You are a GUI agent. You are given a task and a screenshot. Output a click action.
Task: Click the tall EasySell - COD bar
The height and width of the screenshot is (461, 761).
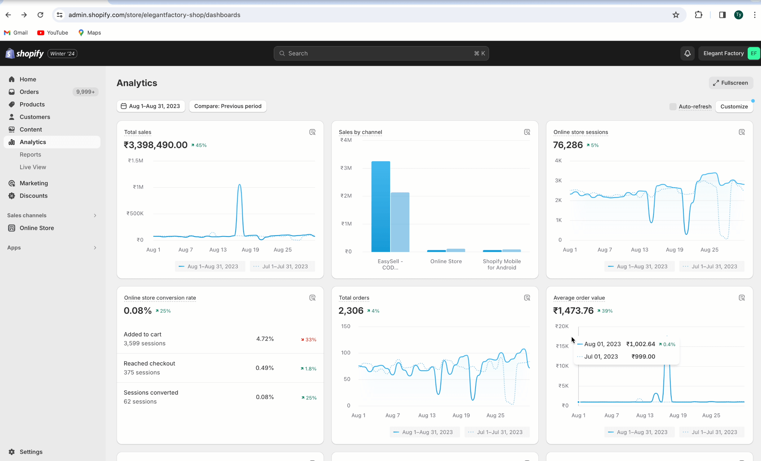(x=380, y=206)
